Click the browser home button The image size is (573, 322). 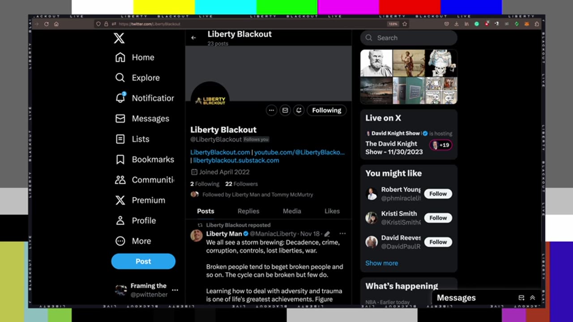click(x=56, y=24)
